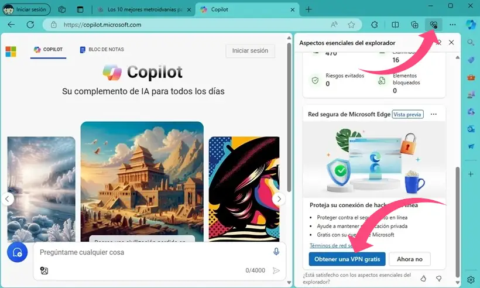The width and height of the screenshot is (480, 288).
Task: Open sidebar settings gear icon
Action: [x=471, y=279]
